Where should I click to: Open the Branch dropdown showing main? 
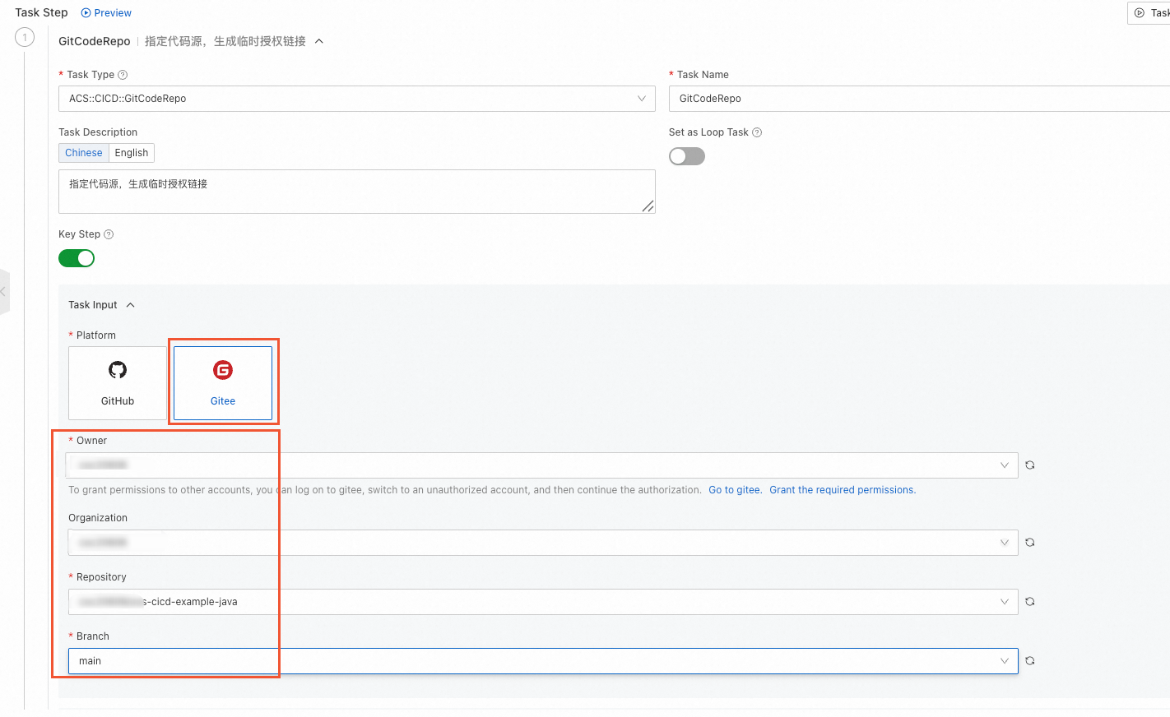click(x=543, y=661)
